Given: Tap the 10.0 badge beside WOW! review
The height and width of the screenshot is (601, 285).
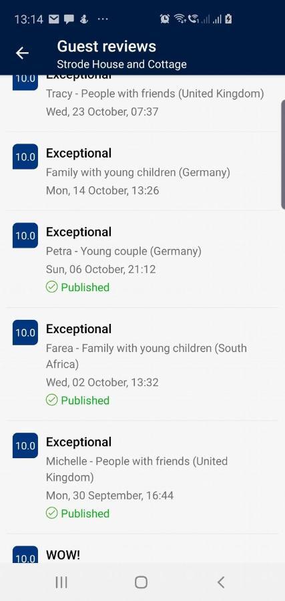Looking at the screenshot, I should [25, 555].
